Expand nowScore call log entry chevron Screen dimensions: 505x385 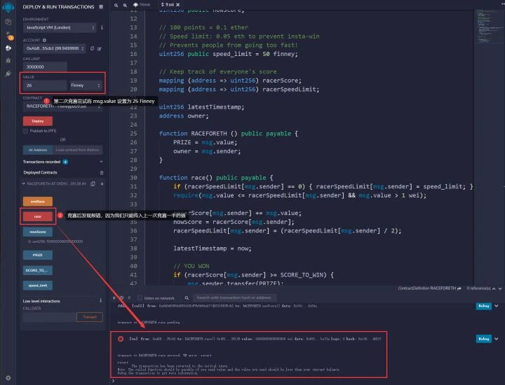pyautogui.click(x=497, y=306)
